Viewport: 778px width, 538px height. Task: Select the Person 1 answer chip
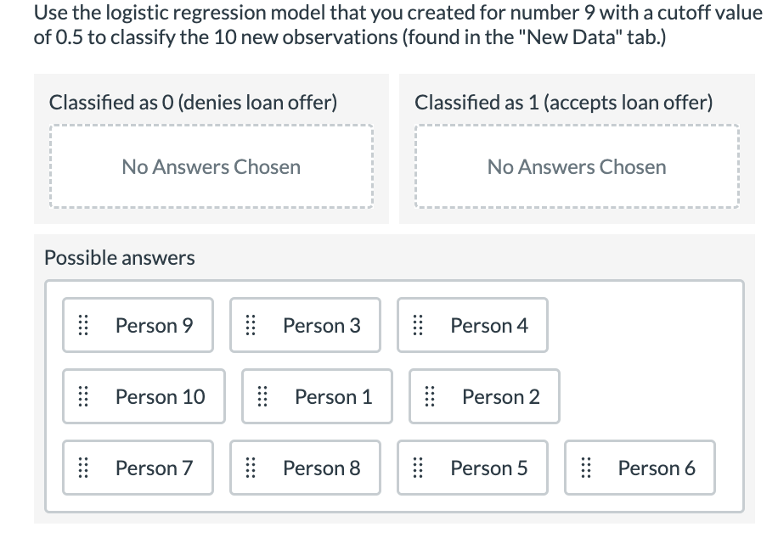[x=317, y=396]
